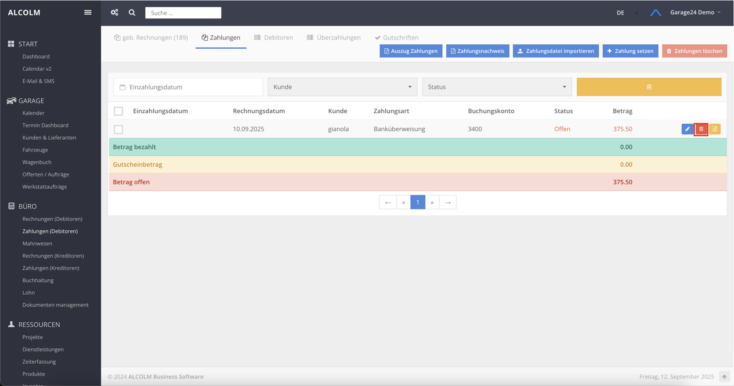This screenshot has height=386, width=734.
Task: Open the Gutschriften tab
Action: pyautogui.click(x=396, y=38)
